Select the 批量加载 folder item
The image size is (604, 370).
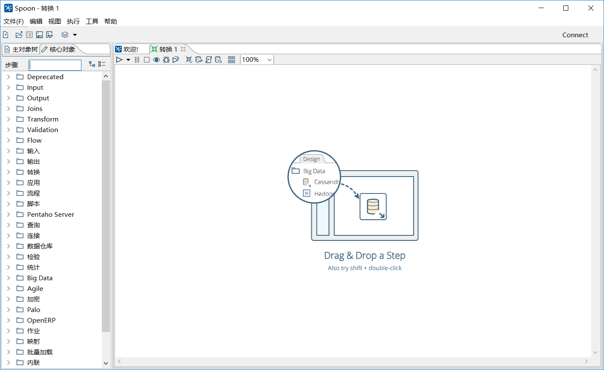tap(40, 352)
